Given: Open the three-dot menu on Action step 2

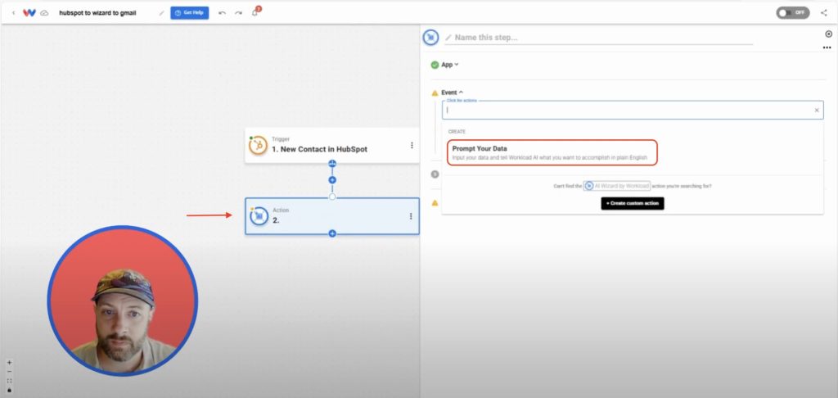Looking at the screenshot, I should tap(411, 216).
